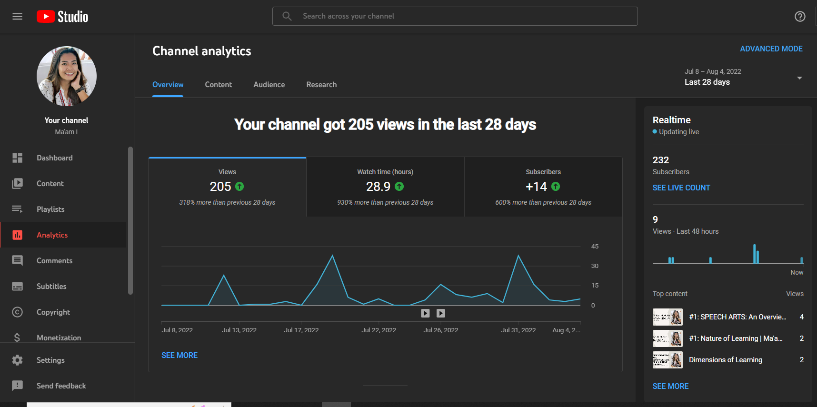The height and width of the screenshot is (407, 817).
Task: Switch to the Research tab
Action: coord(321,85)
